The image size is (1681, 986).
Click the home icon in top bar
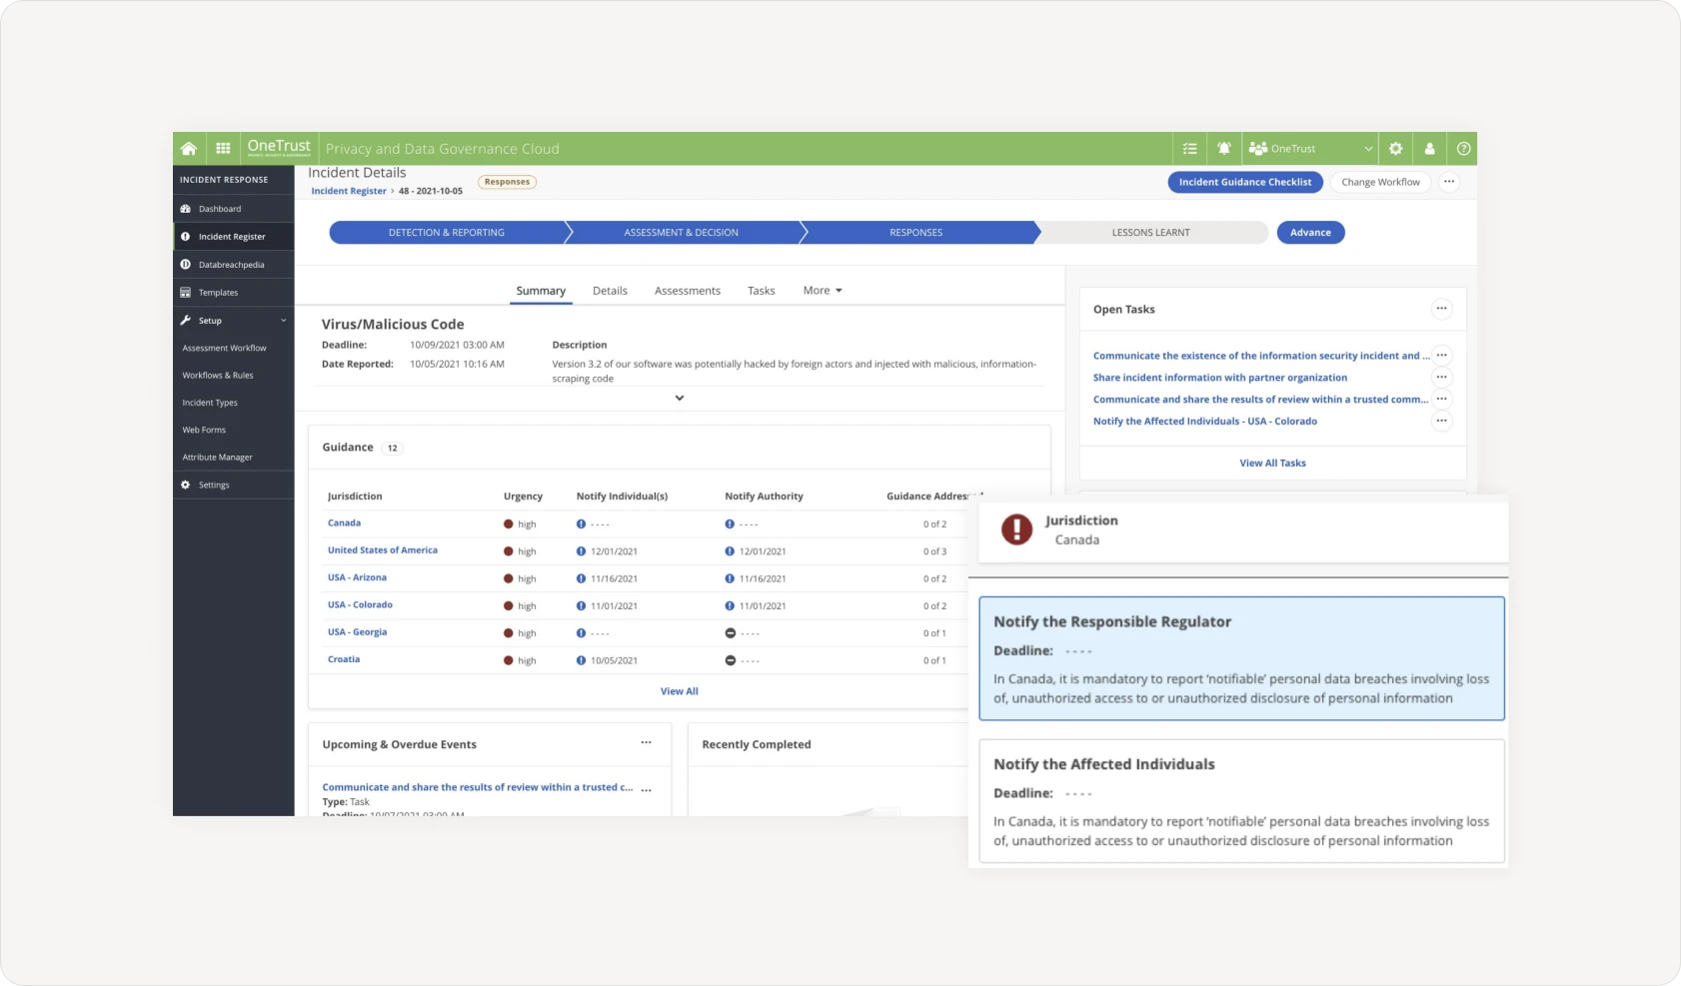pyautogui.click(x=189, y=149)
